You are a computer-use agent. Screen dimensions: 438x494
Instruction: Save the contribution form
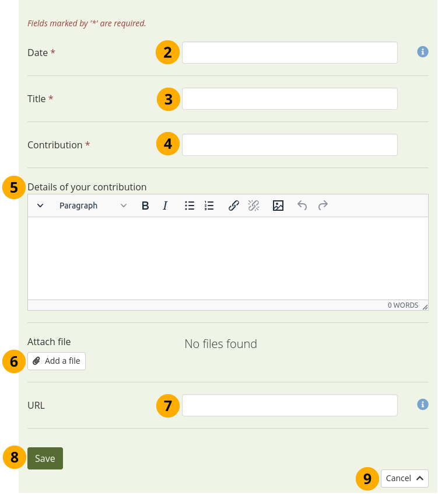(x=45, y=458)
